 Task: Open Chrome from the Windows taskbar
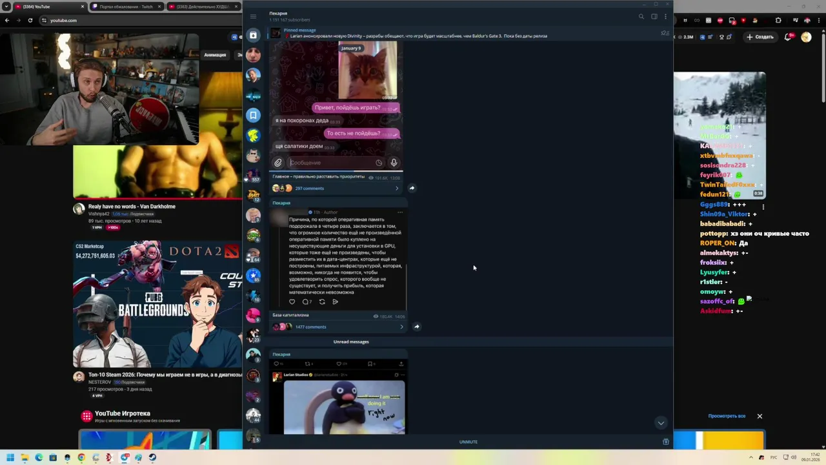tap(81, 457)
